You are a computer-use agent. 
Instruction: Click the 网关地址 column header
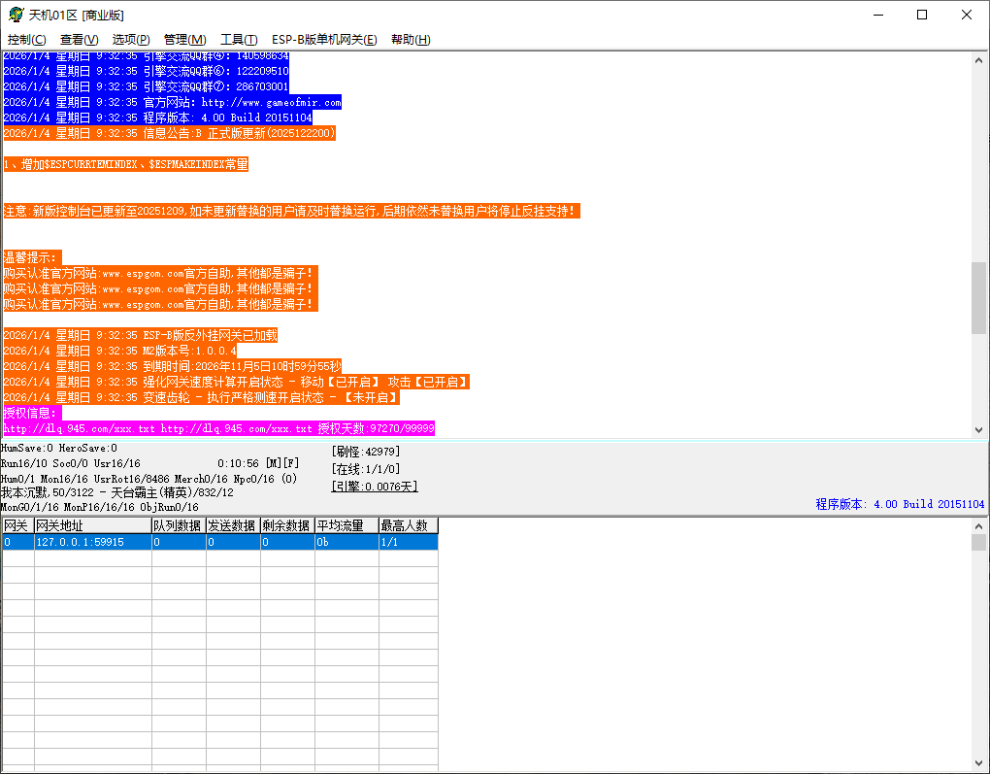92,525
